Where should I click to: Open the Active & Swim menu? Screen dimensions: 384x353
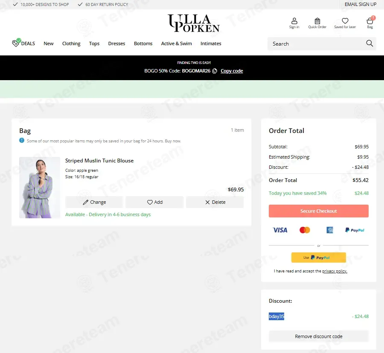click(176, 43)
